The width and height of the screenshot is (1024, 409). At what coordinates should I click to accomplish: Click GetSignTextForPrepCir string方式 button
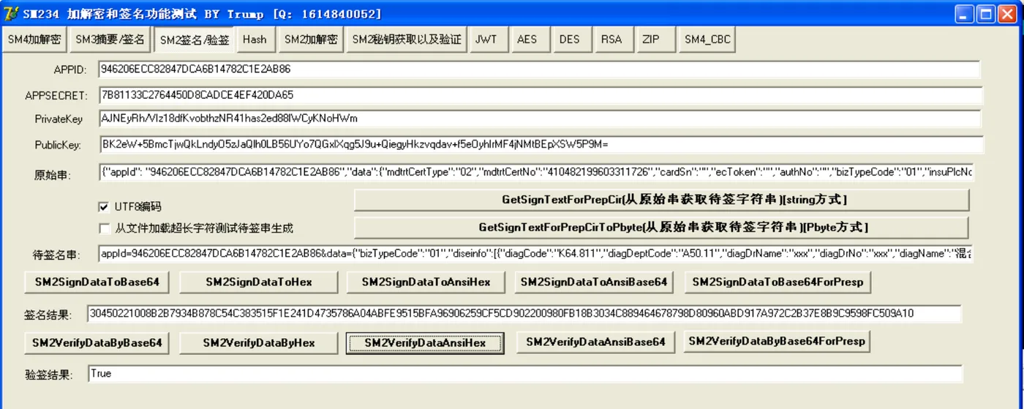click(661, 200)
